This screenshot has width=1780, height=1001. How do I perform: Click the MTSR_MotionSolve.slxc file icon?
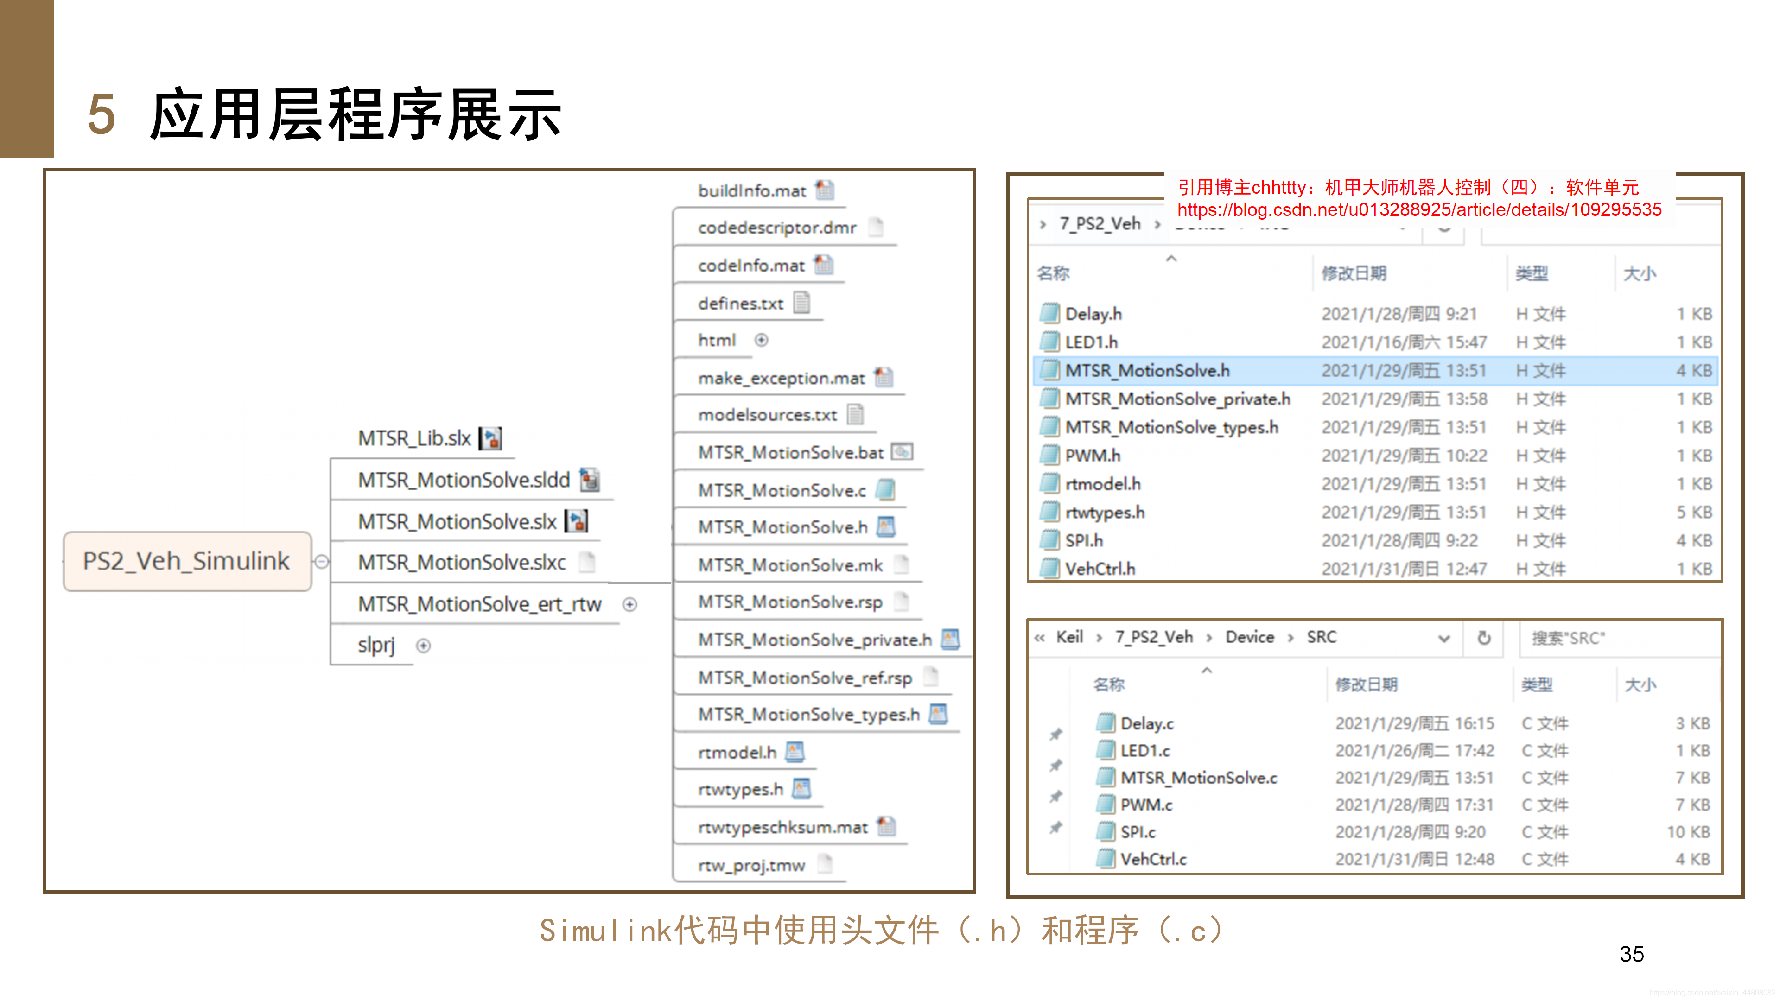coord(587,562)
